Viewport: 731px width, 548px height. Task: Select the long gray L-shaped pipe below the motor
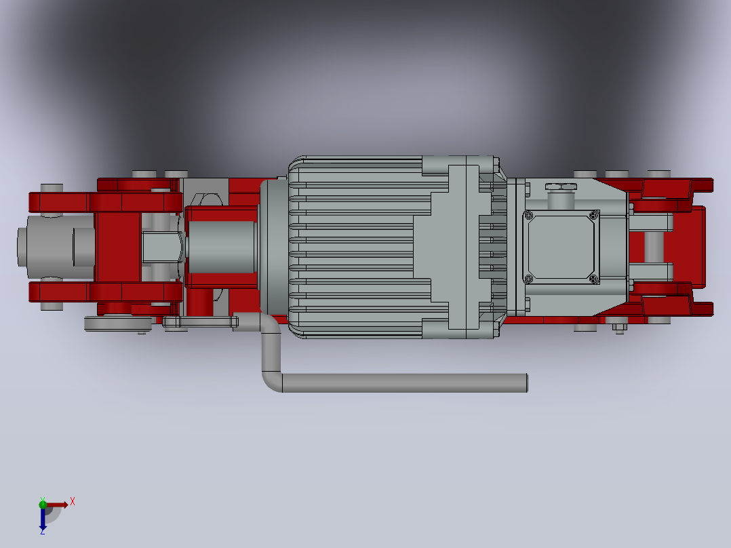[x=394, y=383]
